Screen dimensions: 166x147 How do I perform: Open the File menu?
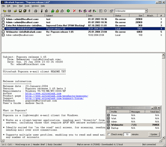[x=3, y=6]
